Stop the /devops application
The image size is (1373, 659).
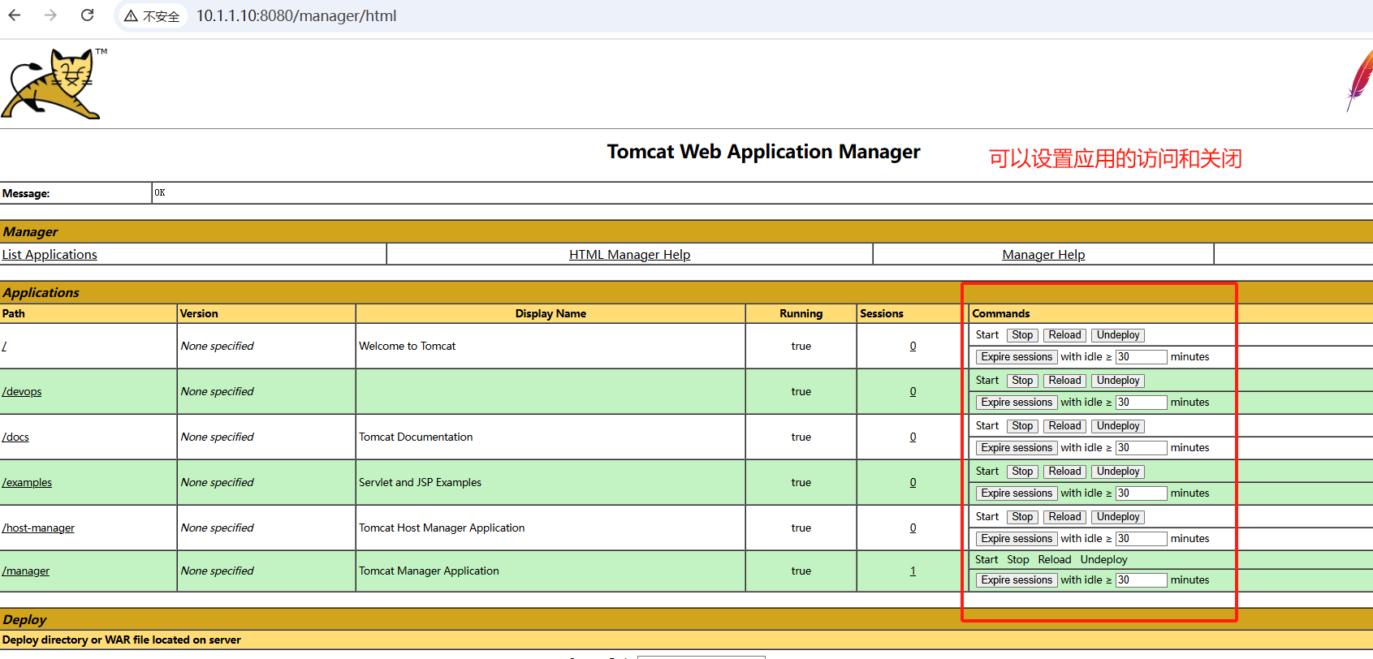1022,381
